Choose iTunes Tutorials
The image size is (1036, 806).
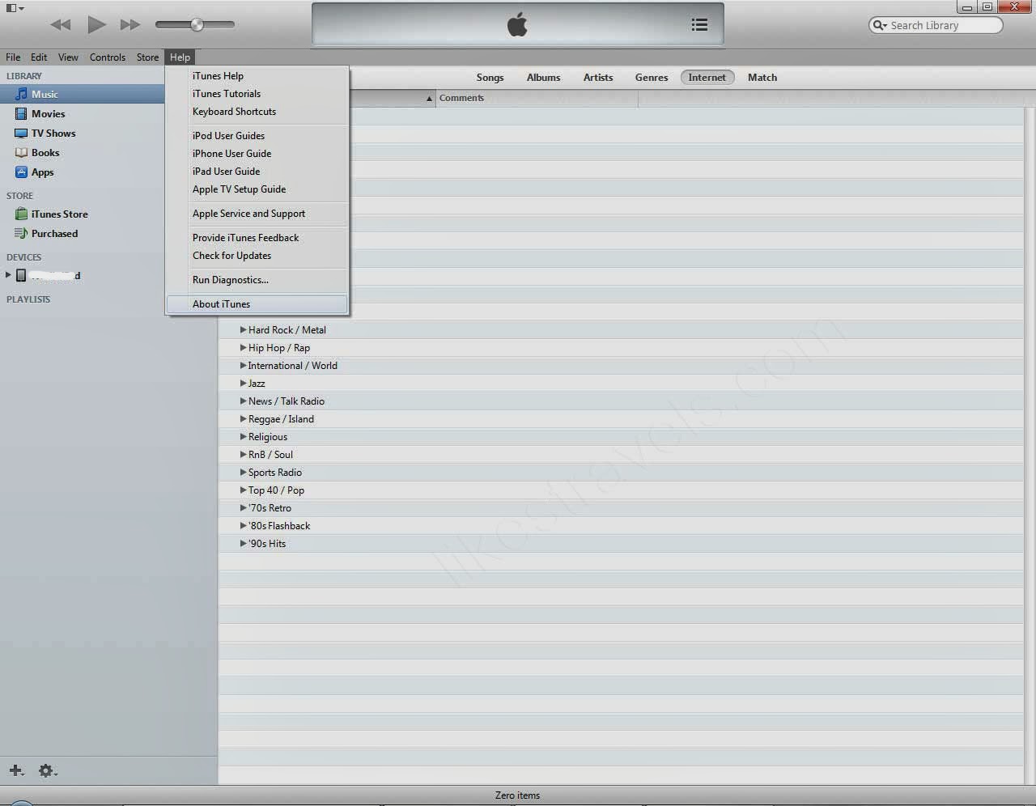point(257,93)
